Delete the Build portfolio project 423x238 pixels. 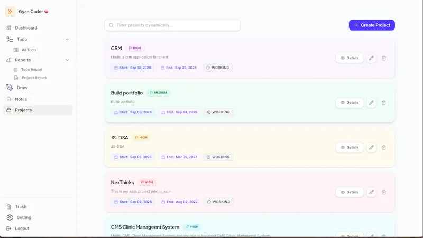pos(384,102)
